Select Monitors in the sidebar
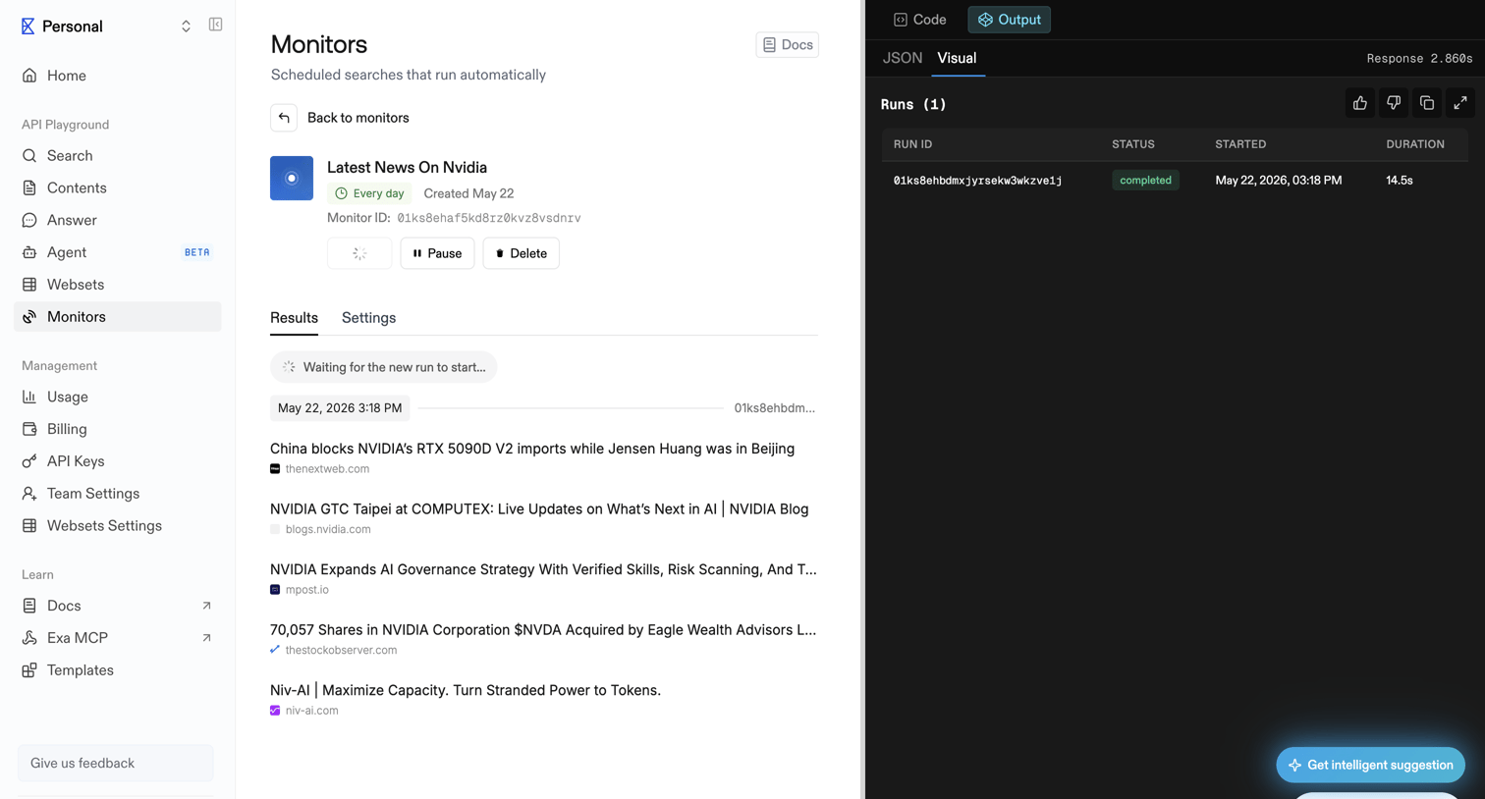This screenshot has width=1485, height=799. coord(118,317)
